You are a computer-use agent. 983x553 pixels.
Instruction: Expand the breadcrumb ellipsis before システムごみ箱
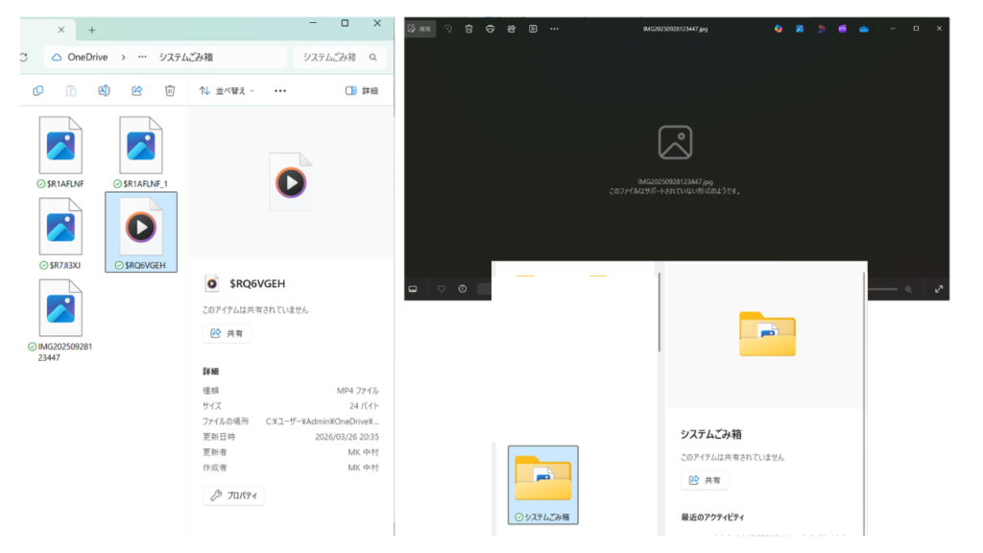click(143, 57)
